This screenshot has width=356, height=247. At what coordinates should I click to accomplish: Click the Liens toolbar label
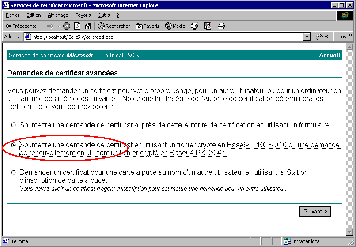tap(341, 37)
